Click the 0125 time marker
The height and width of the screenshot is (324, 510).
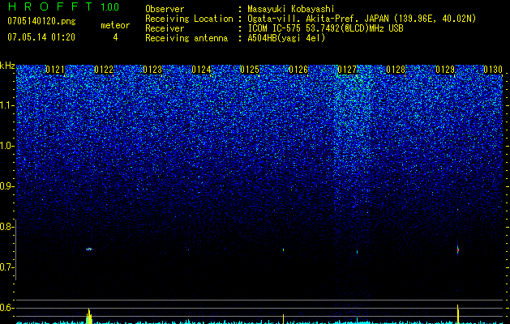250,70
